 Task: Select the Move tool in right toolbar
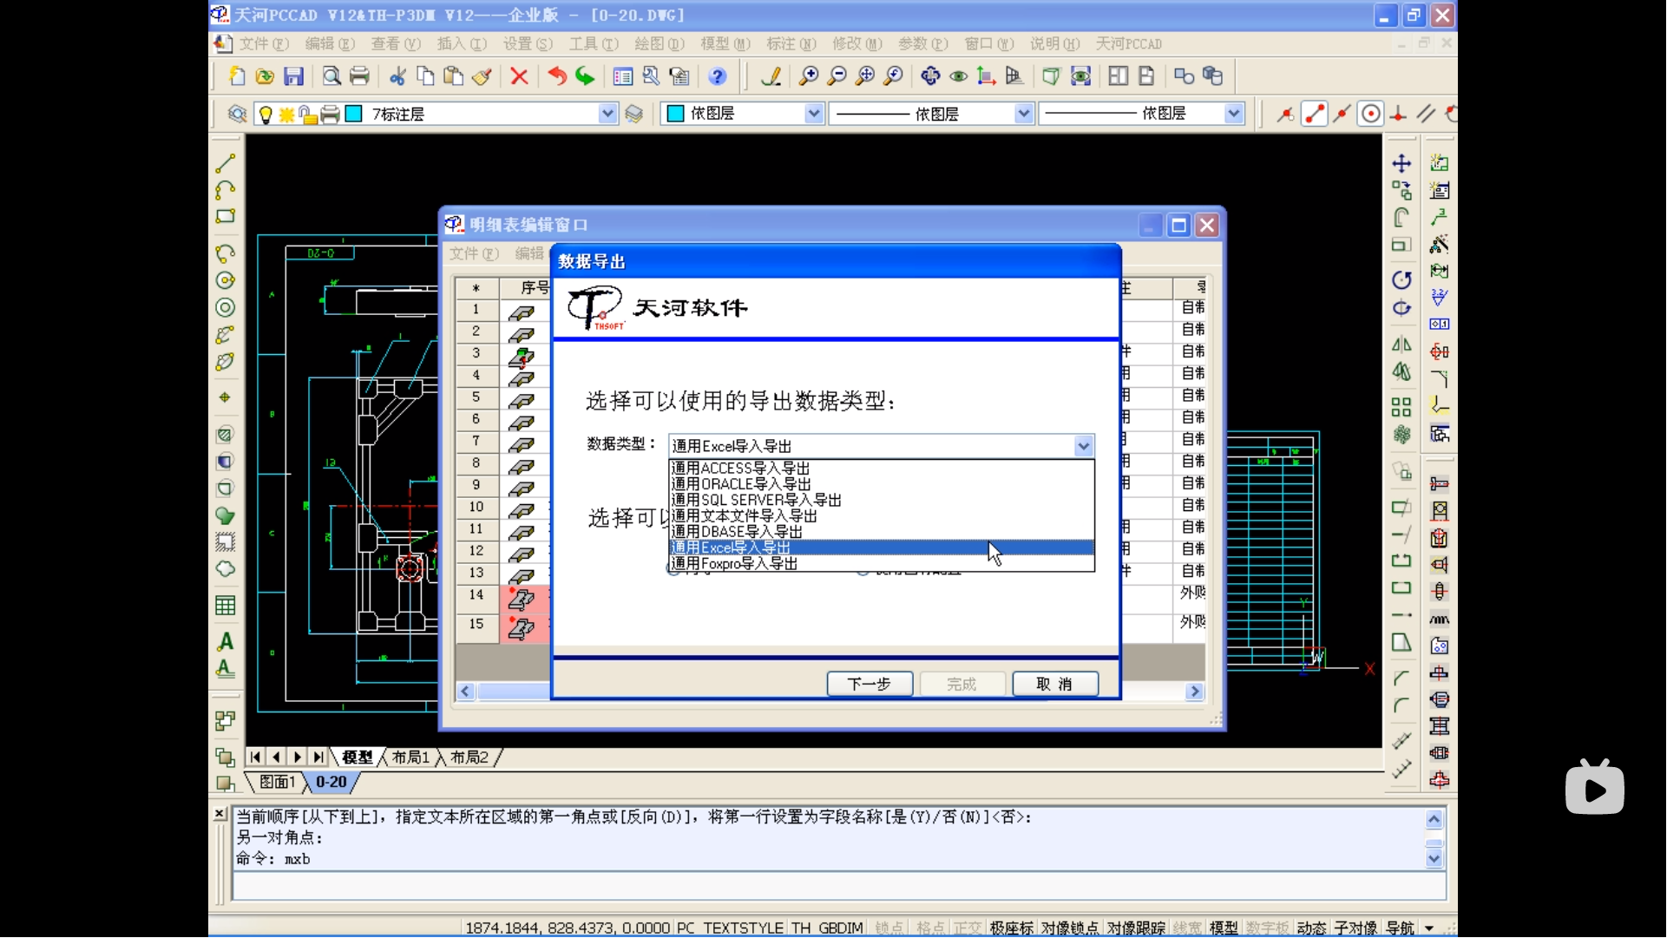(x=1401, y=163)
